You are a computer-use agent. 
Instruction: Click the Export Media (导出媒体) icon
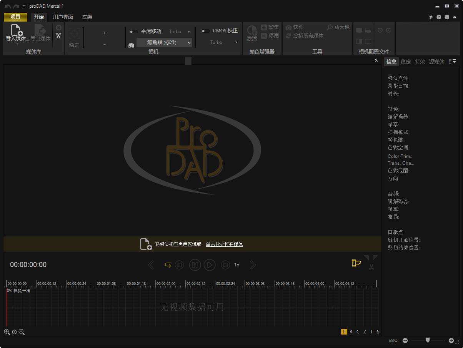pos(40,30)
